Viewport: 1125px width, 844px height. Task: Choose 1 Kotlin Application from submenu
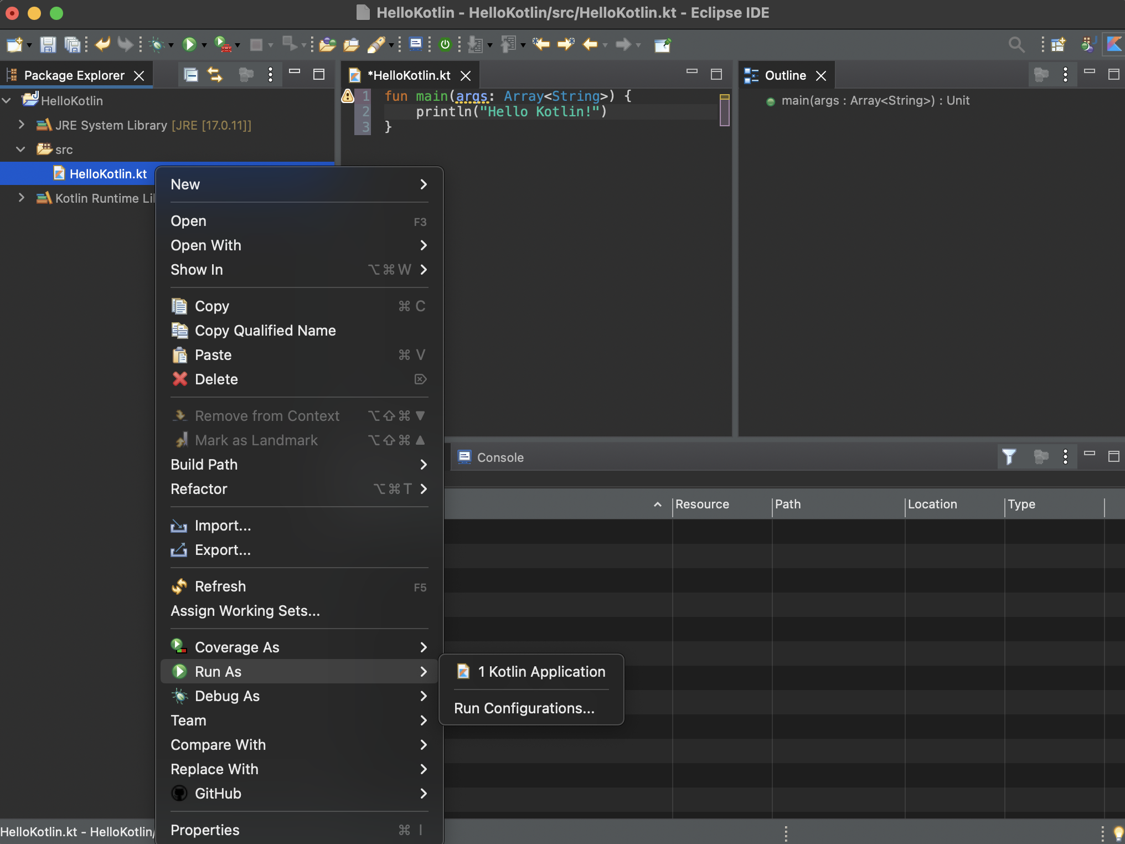(x=541, y=672)
